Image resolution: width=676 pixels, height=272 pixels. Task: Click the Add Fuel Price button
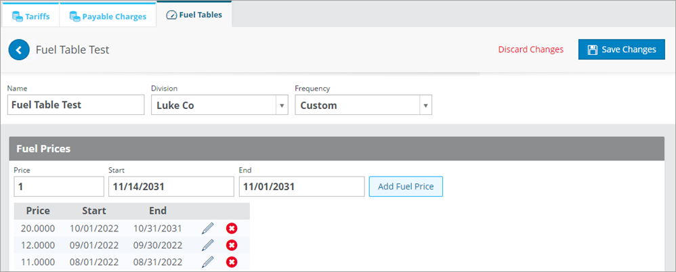[x=406, y=186]
